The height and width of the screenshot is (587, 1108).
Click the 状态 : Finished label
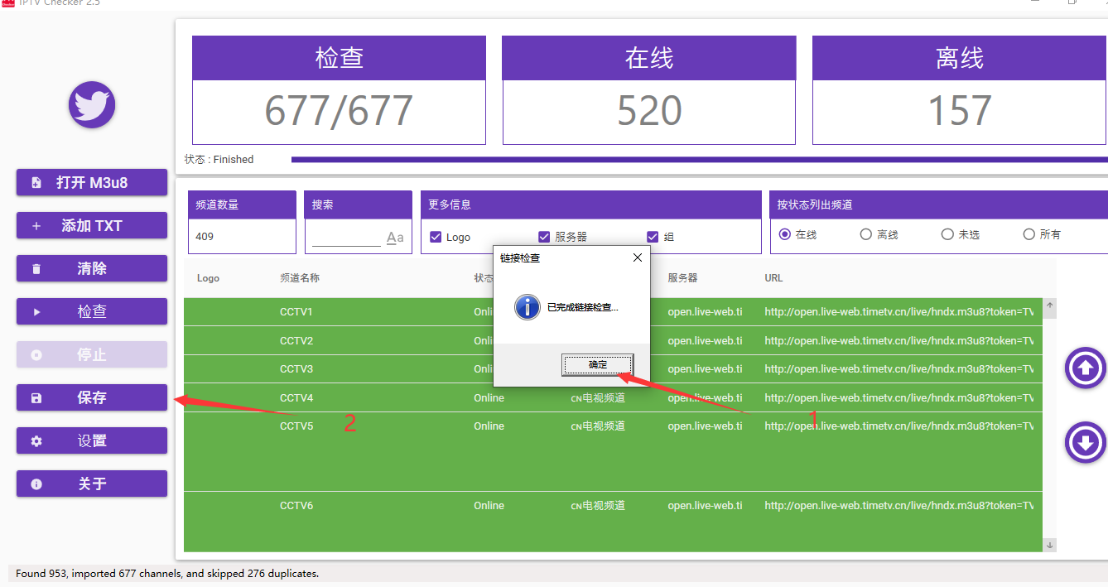[x=219, y=160]
